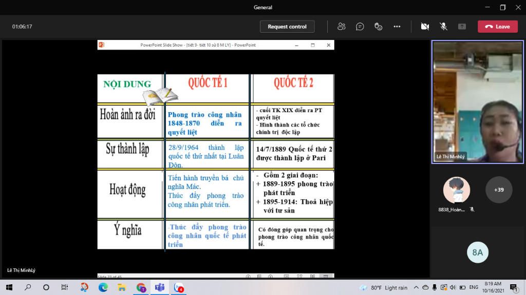526x295 pixels.
Task: Open File Explorer from the taskbar
Action: pos(122,287)
